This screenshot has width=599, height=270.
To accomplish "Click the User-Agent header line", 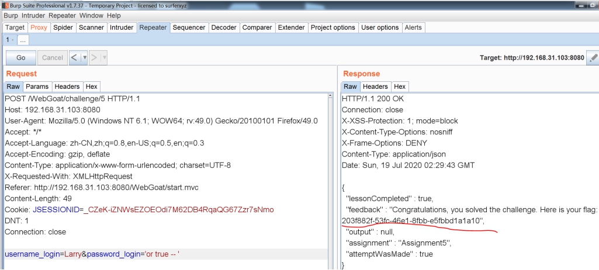I will point(161,121).
